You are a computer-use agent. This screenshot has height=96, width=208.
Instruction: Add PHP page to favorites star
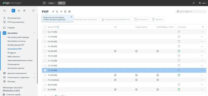[57, 11]
